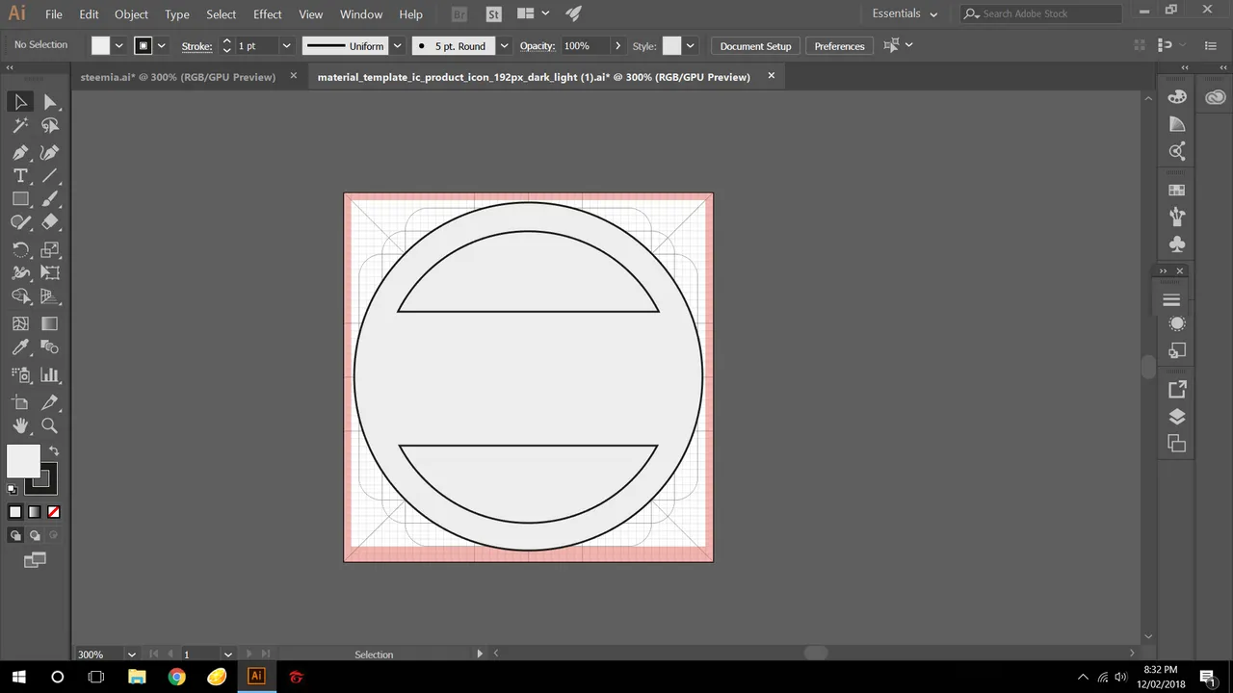Pick the Eyedropper tool
The height and width of the screenshot is (693, 1233).
(20, 347)
